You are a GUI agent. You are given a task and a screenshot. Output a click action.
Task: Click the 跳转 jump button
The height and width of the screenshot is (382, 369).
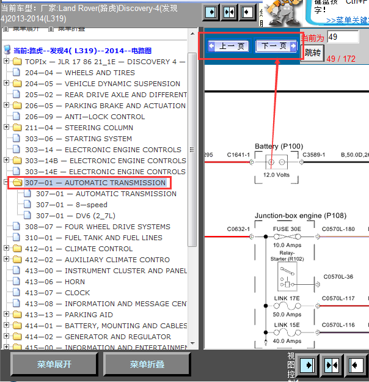point(312,53)
